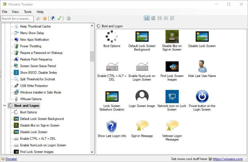Open Enable NumLock on Logon Screen icon

pyautogui.click(x=142, y=67)
